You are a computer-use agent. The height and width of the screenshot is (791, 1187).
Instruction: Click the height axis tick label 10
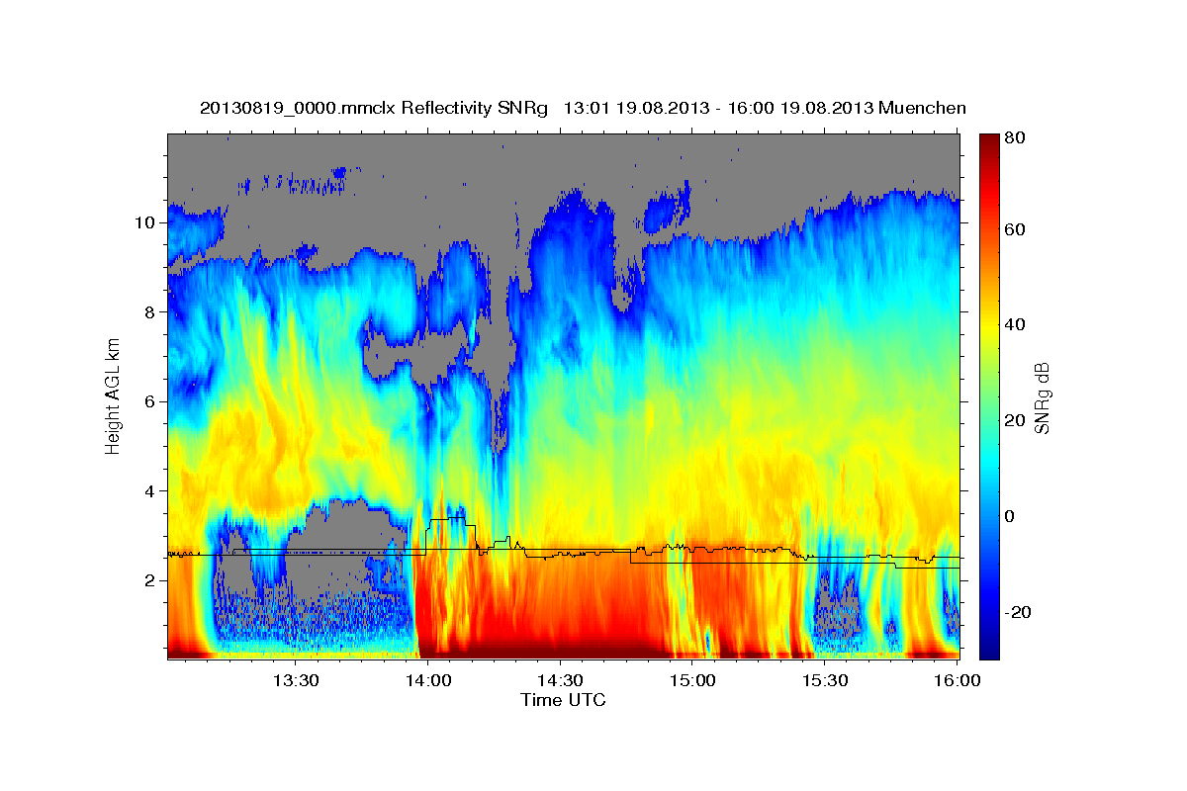tap(147, 222)
